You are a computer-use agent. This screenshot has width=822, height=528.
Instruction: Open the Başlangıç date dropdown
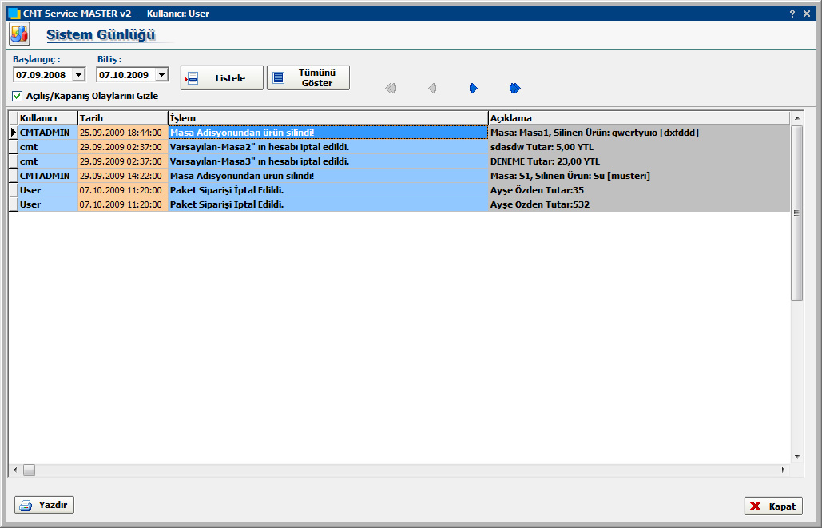pos(78,75)
